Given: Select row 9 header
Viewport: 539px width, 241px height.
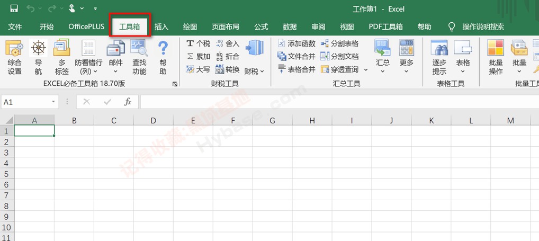Looking at the screenshot, I should pyautogui.click(x=7, y=216).
